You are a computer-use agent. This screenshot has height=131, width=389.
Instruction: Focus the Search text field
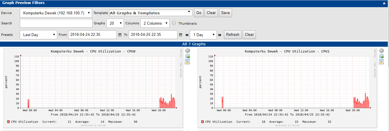point(56,23)
